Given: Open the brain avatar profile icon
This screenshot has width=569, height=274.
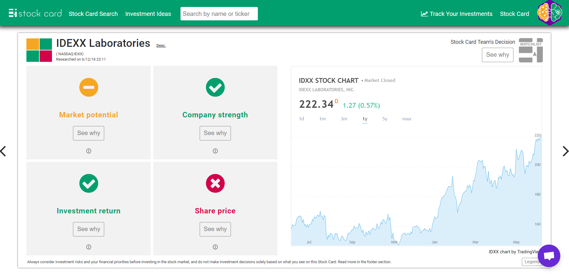Looking at the screenshot, I should click(x=549, y=13).
